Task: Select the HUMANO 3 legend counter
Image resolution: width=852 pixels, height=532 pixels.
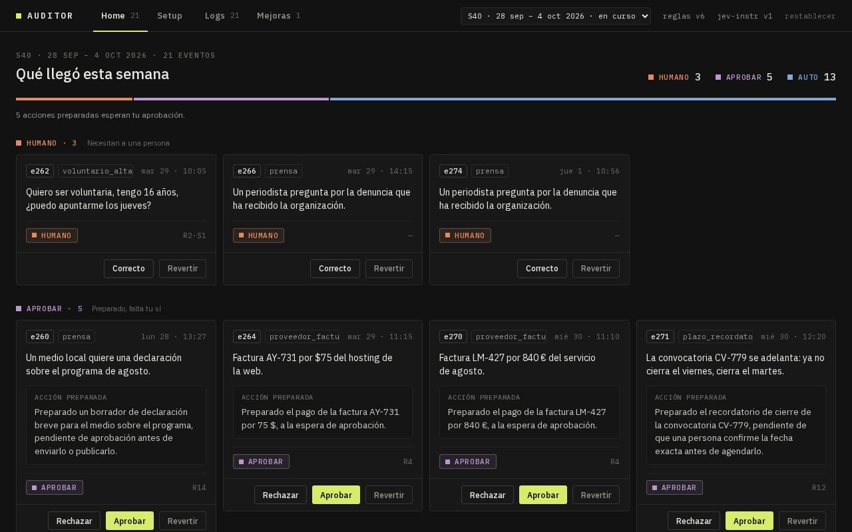Action: coord(674,77)
